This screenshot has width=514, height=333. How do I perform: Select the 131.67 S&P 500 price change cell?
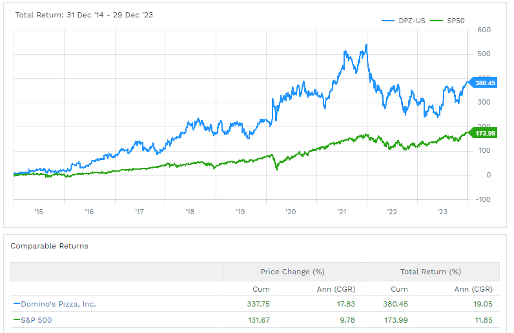pos(258,319)
